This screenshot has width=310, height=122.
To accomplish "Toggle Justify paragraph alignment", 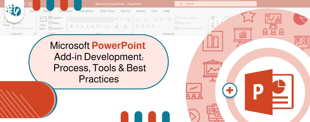I will point(153,27).
